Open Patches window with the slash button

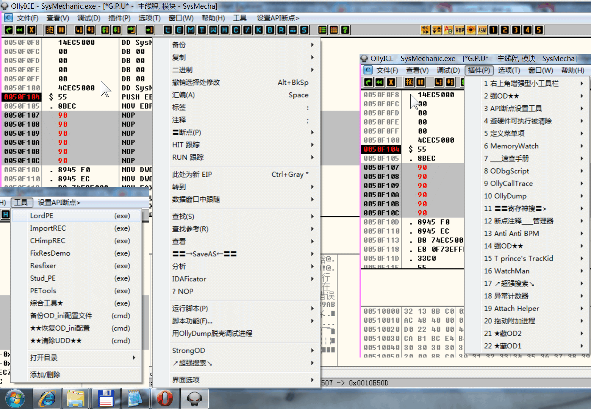pos(247,30)
